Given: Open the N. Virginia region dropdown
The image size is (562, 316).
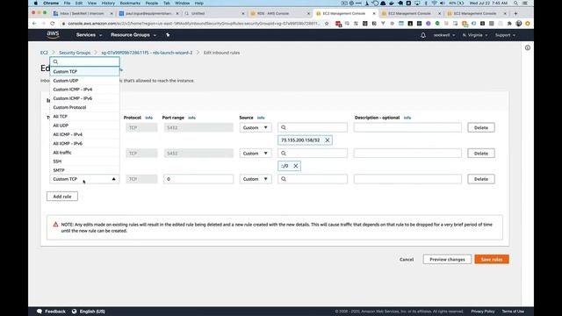Looking at the screenshot, I should coord(475,35).
